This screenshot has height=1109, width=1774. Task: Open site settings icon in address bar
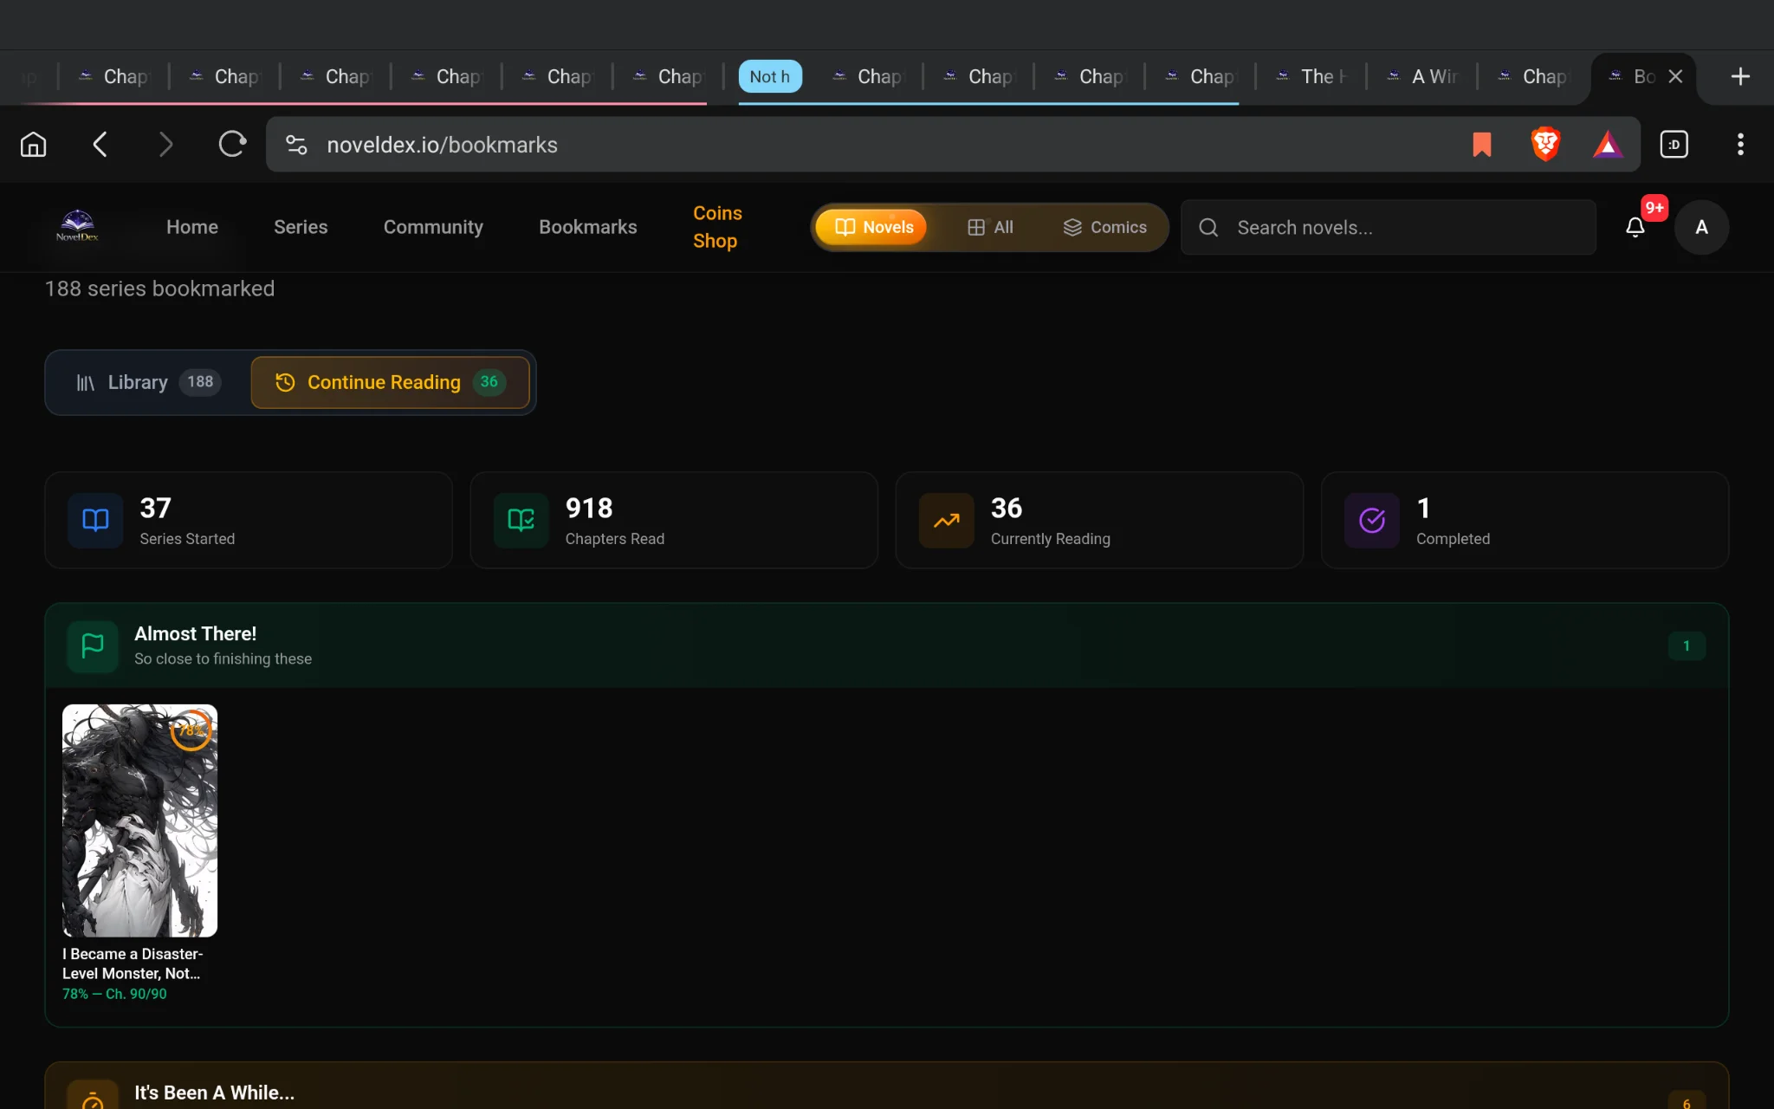pyautogui.click(x=296, y=145)
